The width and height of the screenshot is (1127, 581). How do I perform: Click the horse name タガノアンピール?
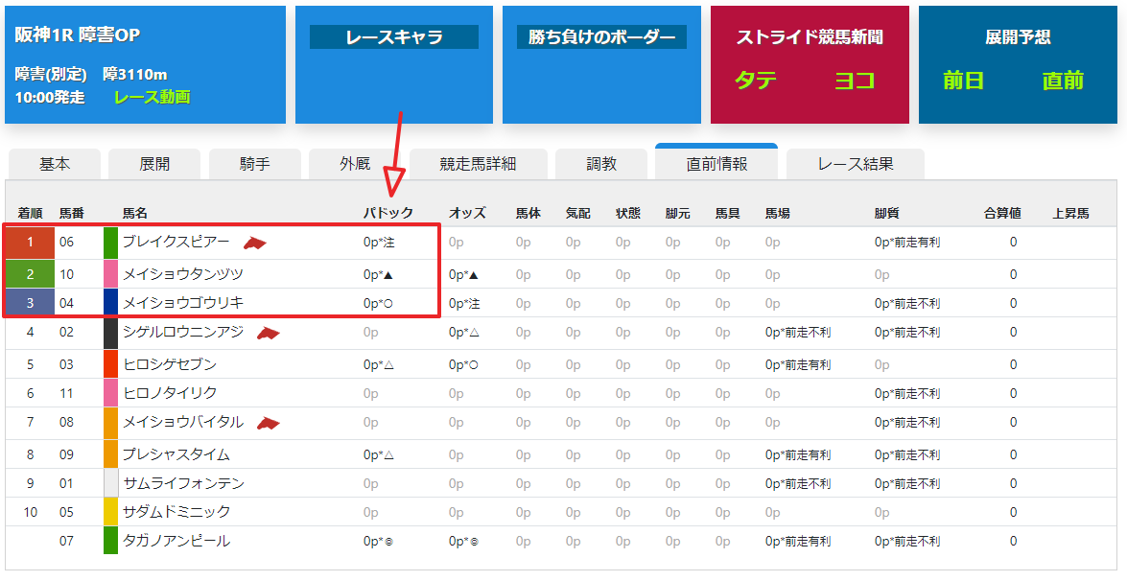[x=176, y=541]
